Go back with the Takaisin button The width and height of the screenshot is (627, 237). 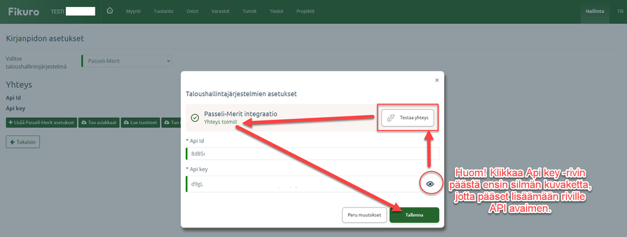[x=23, y=142]
